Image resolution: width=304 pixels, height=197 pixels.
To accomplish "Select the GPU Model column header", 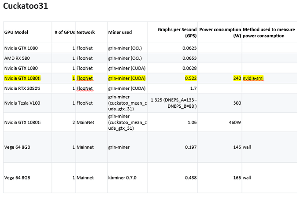I will (16, 32).
